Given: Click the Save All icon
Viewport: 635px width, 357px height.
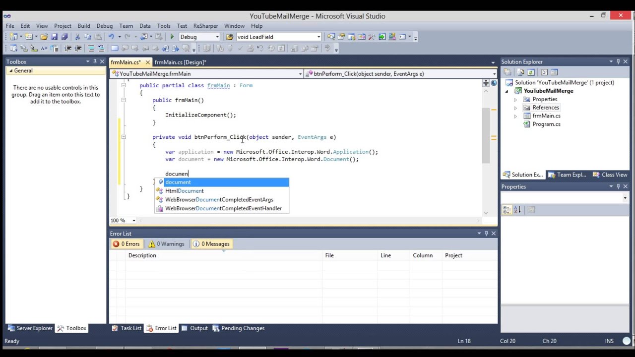Looking at the screenshot, I should [64, 37].
